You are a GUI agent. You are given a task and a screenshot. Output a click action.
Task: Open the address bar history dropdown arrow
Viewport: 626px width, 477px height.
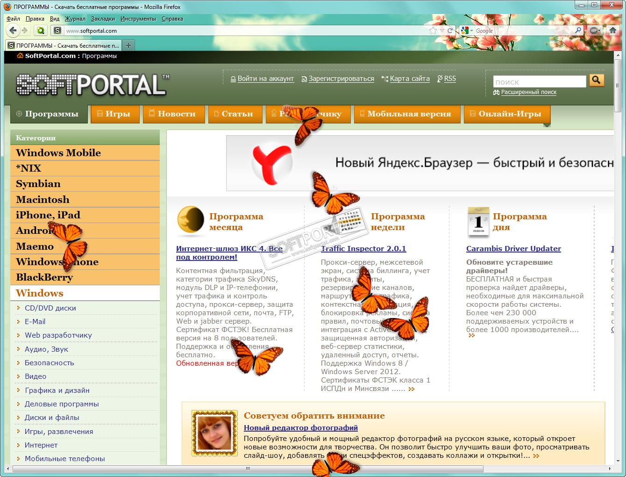pyautogui.click(x=441, y=31)
